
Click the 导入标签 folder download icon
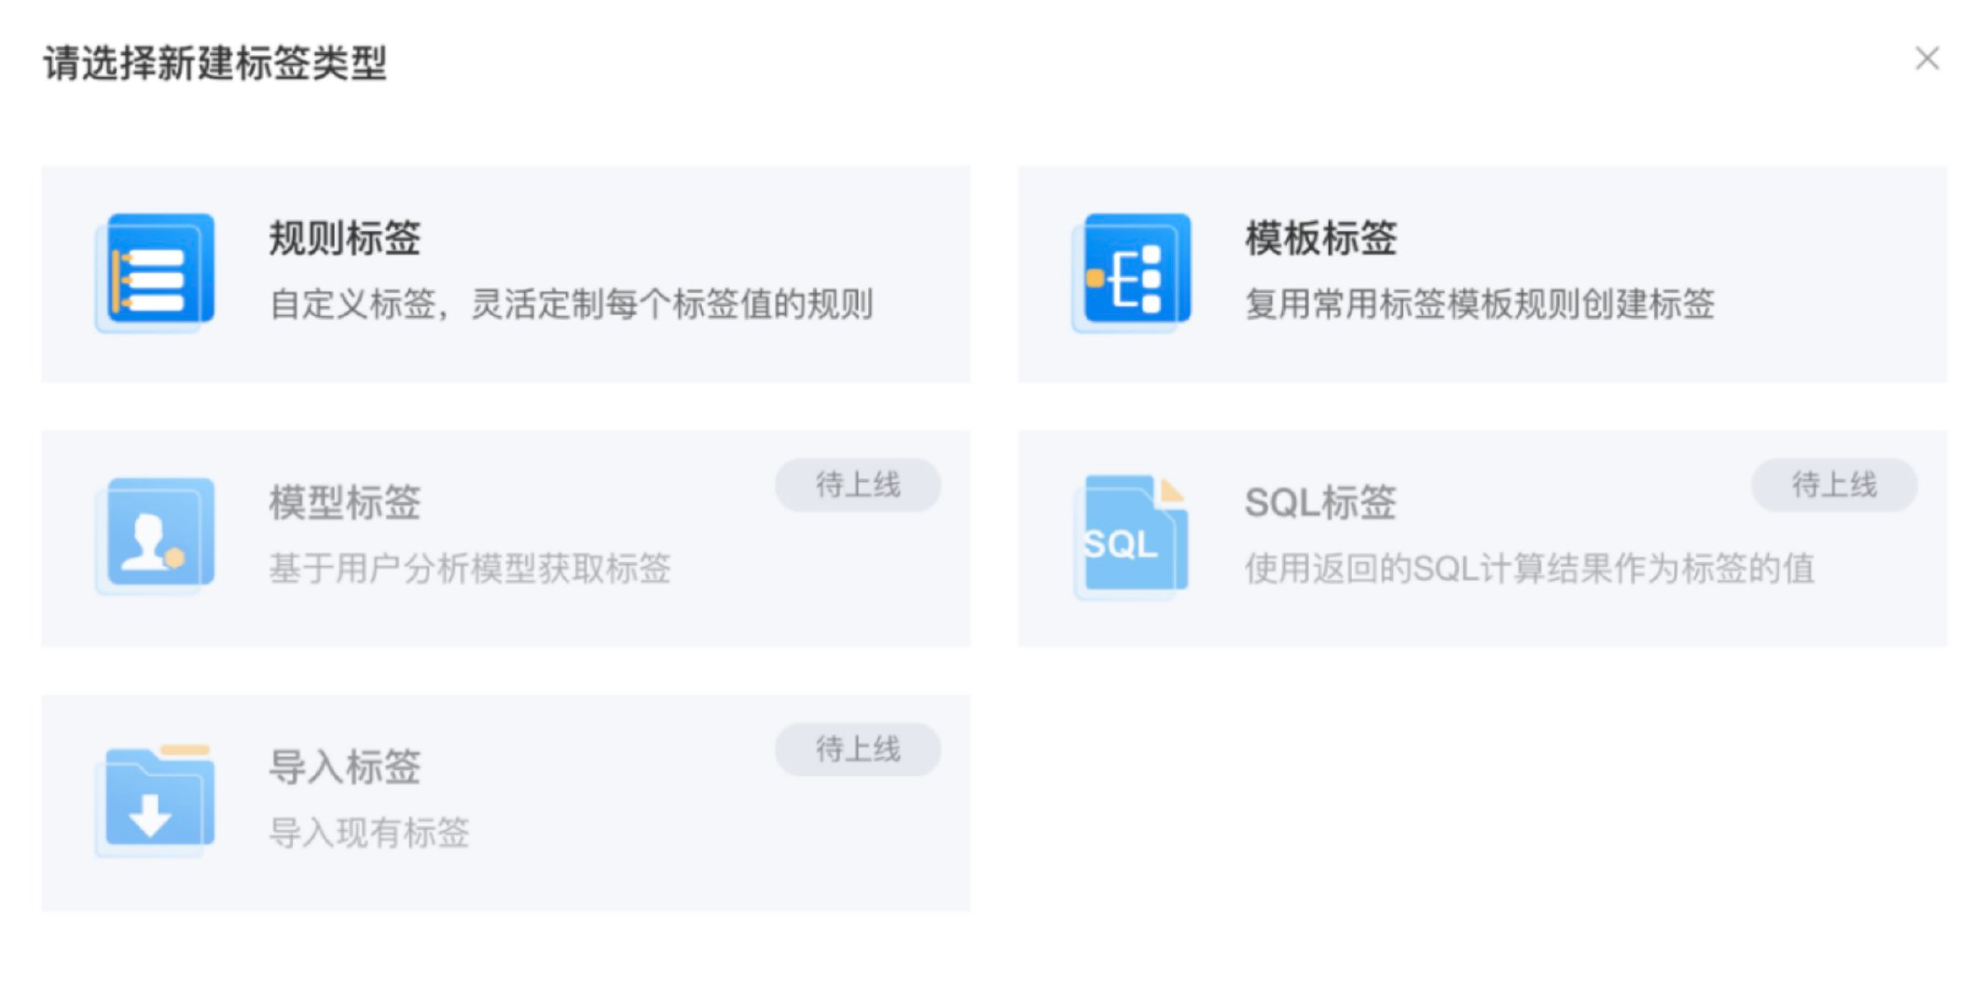tap(156, 801)
